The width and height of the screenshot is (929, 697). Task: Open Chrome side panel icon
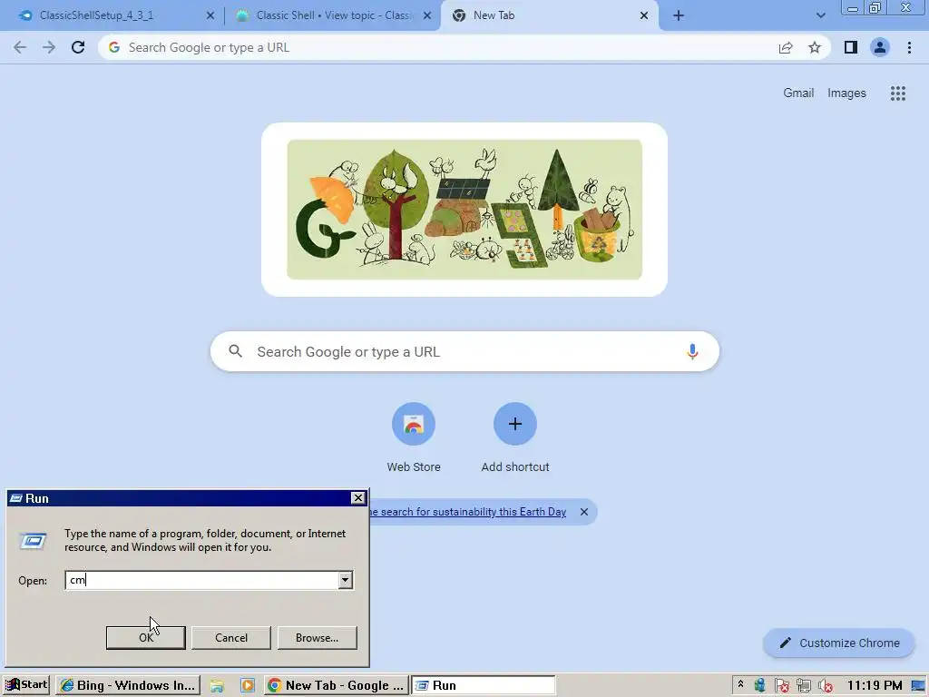click(x=851, y=47)
